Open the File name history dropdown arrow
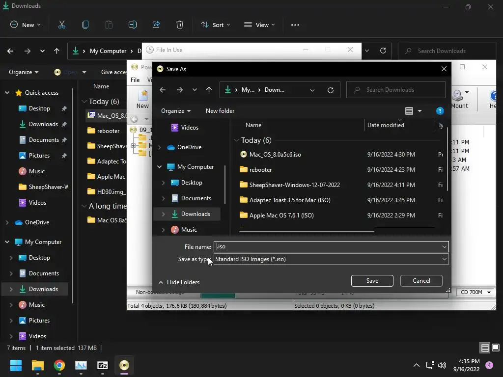This screenshot has height=377, width=503. coord(444,246)
